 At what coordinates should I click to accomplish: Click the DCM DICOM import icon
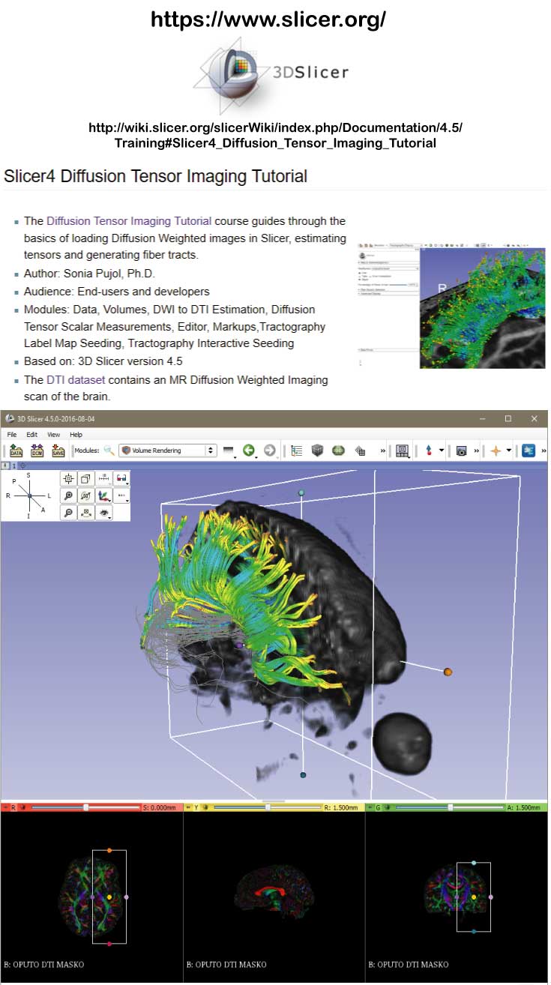37,451
